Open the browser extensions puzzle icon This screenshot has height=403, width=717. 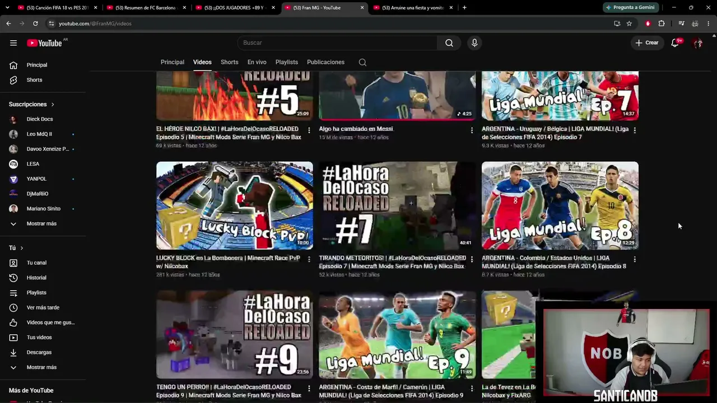(662, 24)
